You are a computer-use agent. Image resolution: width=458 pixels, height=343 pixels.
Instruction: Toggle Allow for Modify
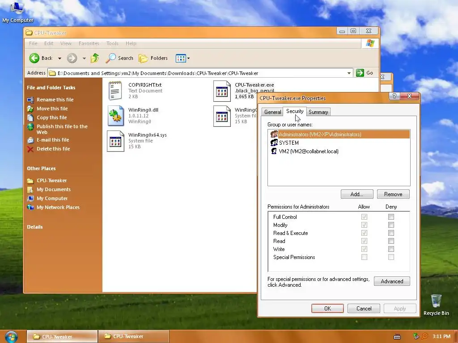364,225
